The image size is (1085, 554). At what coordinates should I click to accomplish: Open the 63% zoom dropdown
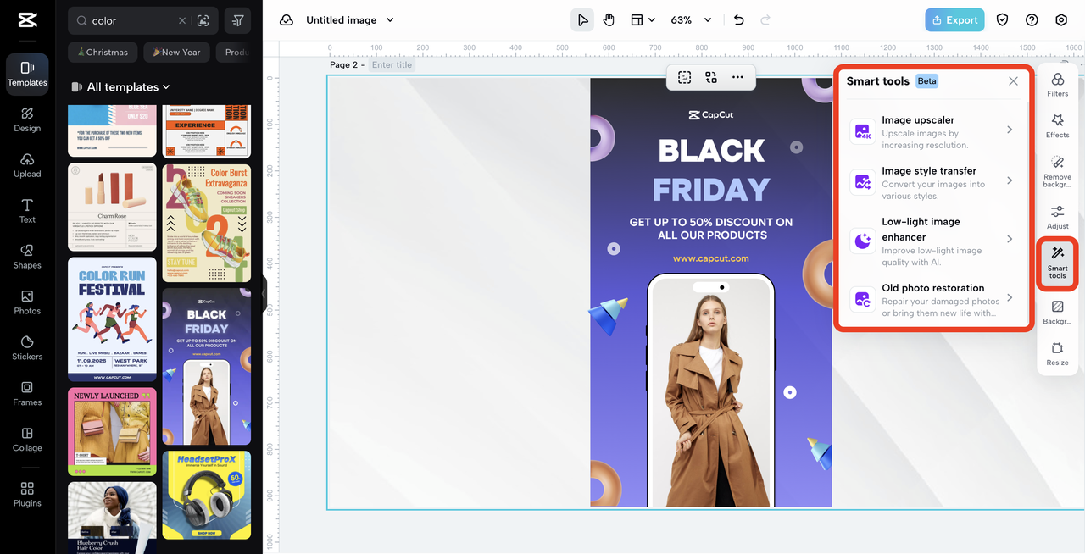(691, 20)
